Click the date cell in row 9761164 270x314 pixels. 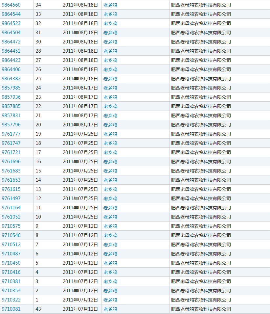coord(80,208)
